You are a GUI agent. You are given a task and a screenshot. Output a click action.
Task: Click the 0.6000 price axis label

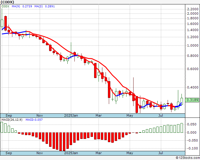click(193, 69)
